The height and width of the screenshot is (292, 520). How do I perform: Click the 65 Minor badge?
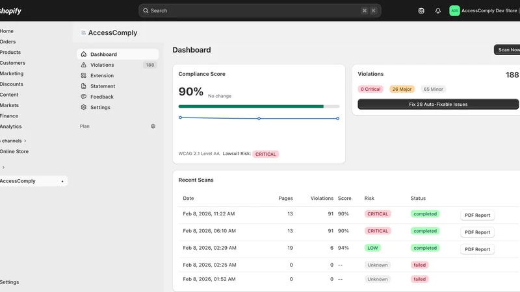pos(433,89)
